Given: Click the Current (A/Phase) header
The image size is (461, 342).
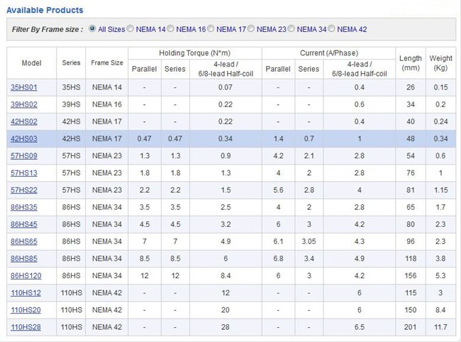Looking at the screenshot, I should [x=329, y=53].
